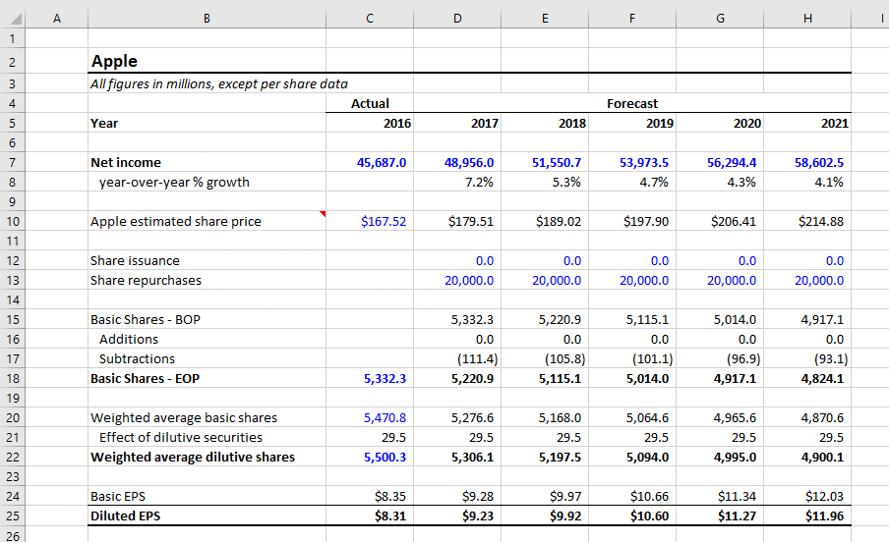Click the Net income label
889x542 pixels.
tap(126, 163)
